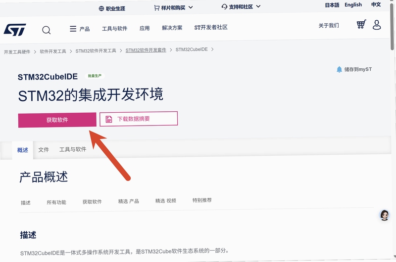
Task: Open the 工具与软件 navigation menu
Action: (114, 29)
